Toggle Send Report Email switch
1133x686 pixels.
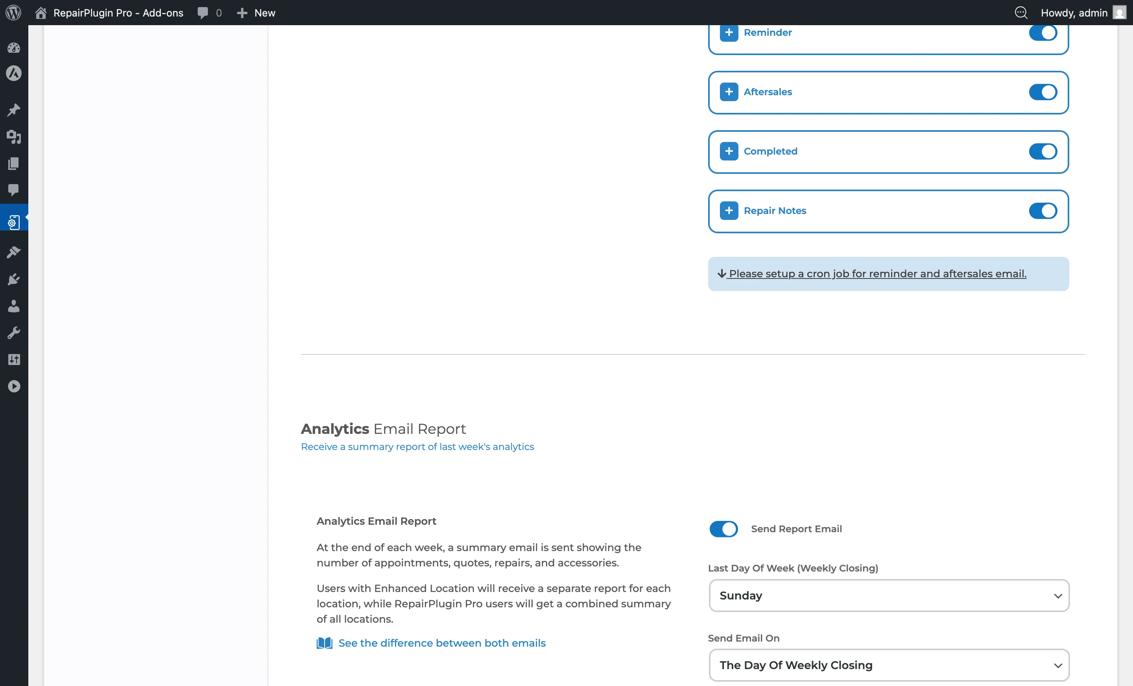(x=723, y=529)
